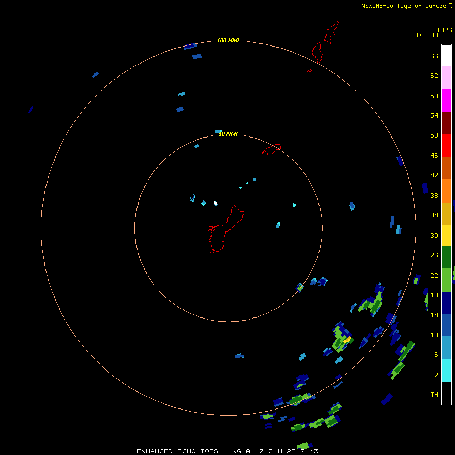Select the navy blue legend swatch
Image resolution: width=455 pixels, height=455 pixels.
[446, 303]
